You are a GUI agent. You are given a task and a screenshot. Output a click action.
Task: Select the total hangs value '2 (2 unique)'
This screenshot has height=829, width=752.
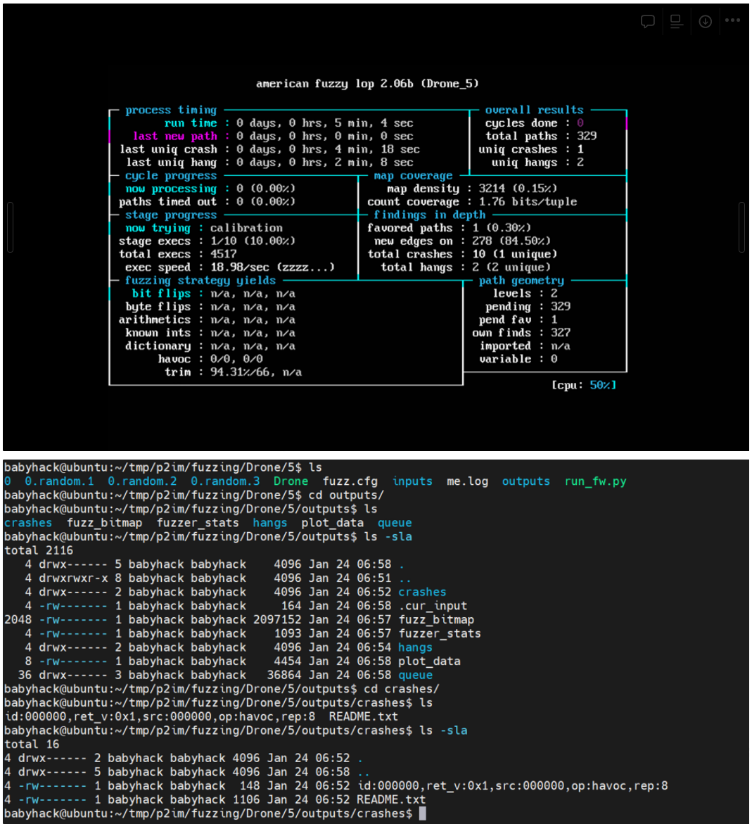coord(511,267)
